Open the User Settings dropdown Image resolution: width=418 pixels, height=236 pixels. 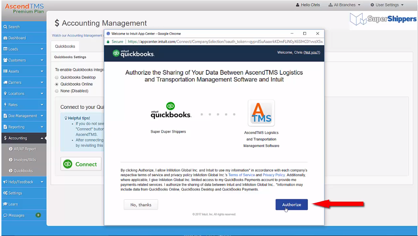(x=387, y=5)
